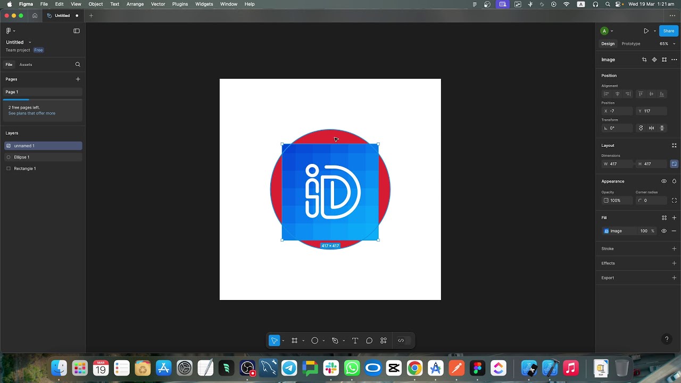Hide the layer using Appearance eye
This screenshot has height=383, width=681.
click(x=664, y=181)
